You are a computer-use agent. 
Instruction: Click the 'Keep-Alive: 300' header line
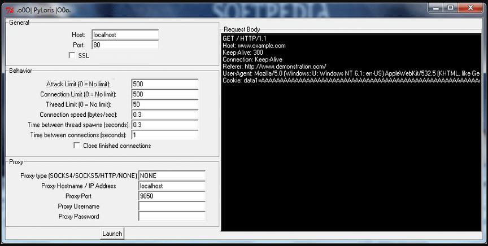point(243,52)
